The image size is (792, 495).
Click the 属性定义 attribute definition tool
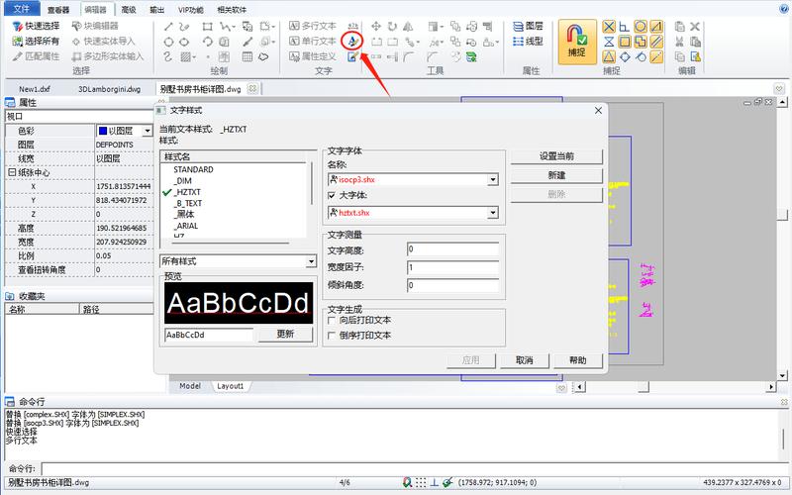(313, 56)
